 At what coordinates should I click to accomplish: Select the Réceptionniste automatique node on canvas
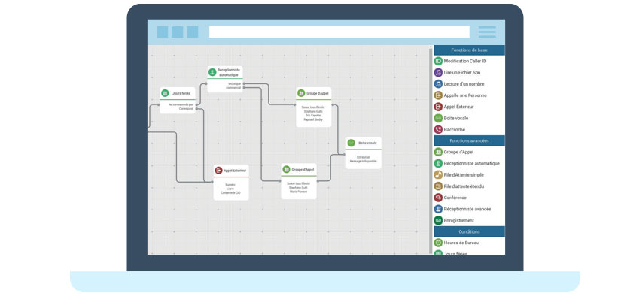[x=225, y=80]
